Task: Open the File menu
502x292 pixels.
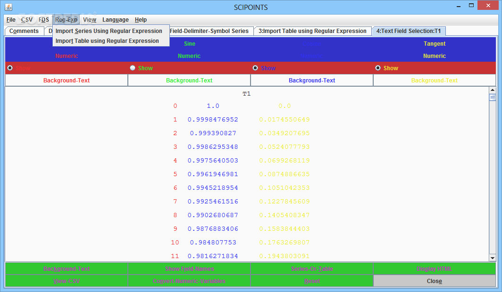Action: click(11, 20)
